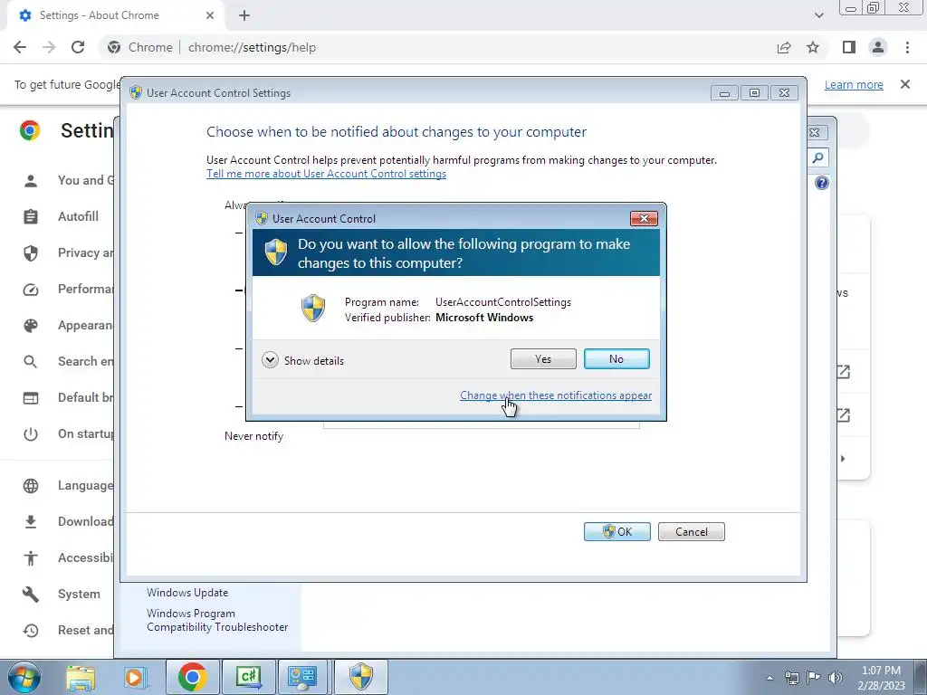The height and width of the screenshot is (695, 927).
Task: Open Appearance palette icon
Action: coord(31,326)
